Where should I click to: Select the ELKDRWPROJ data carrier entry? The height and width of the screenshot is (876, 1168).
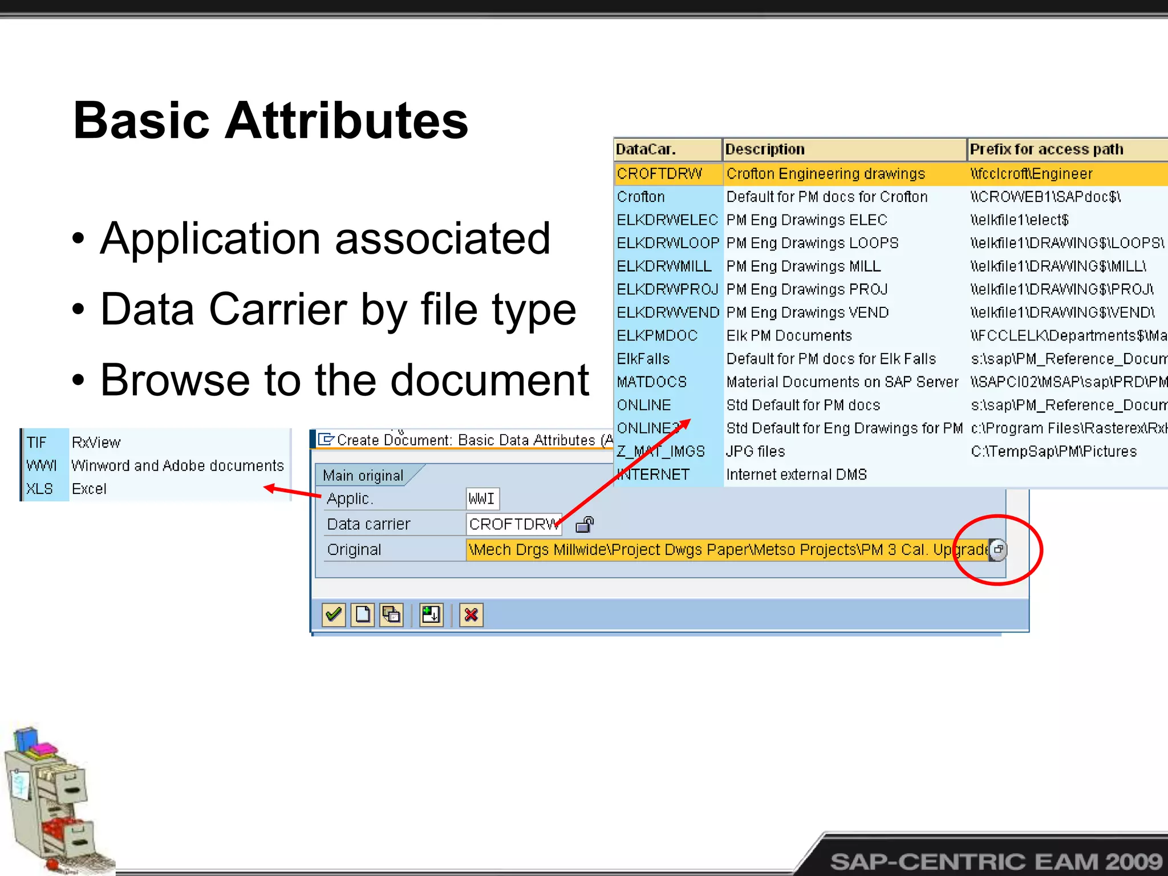(668, 290)
